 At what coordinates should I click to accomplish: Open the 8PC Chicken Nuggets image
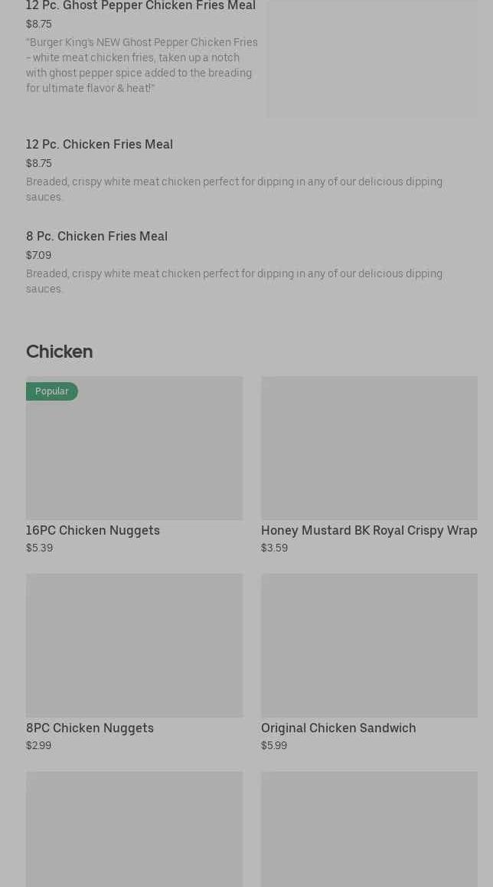point(134,645)
